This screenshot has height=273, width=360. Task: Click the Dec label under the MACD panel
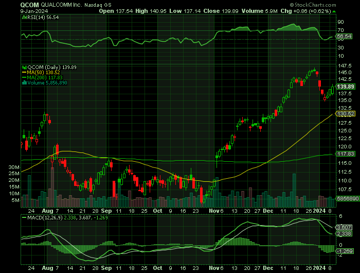pyautogui.click(x=268, y=268)
